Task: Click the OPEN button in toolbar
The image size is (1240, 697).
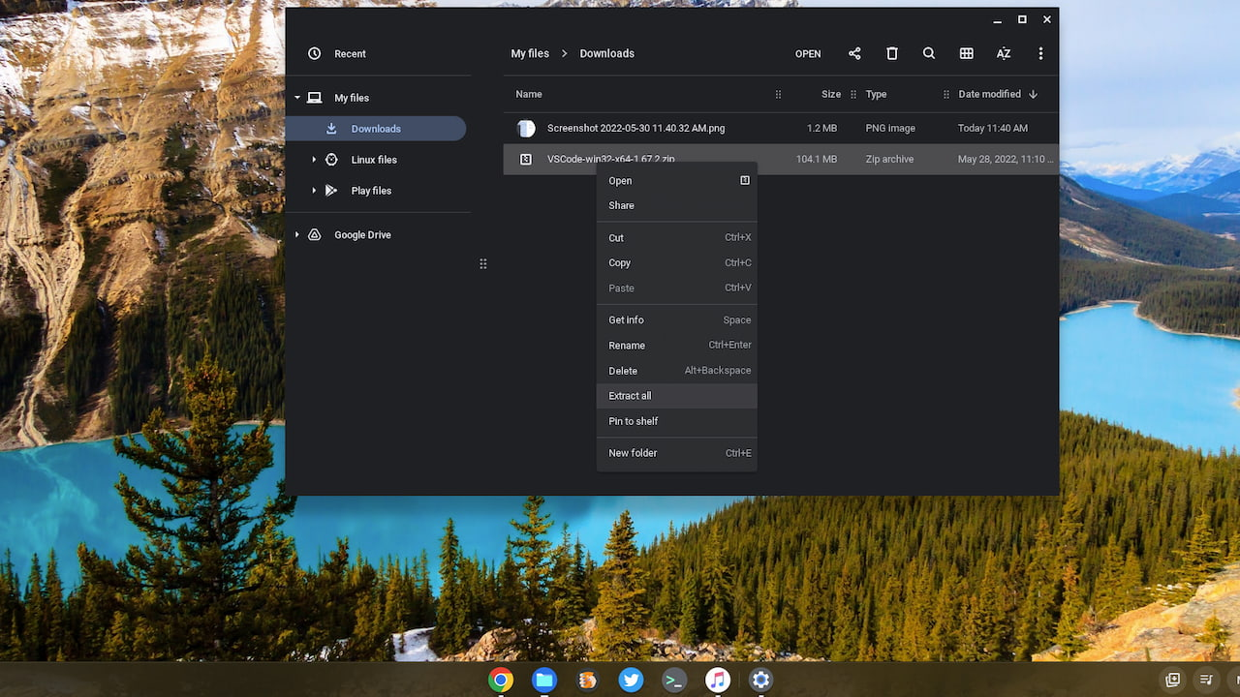Action: [x=808, y=54]
